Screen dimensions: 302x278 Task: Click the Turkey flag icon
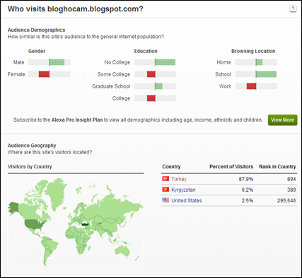[x=165, y=179]
